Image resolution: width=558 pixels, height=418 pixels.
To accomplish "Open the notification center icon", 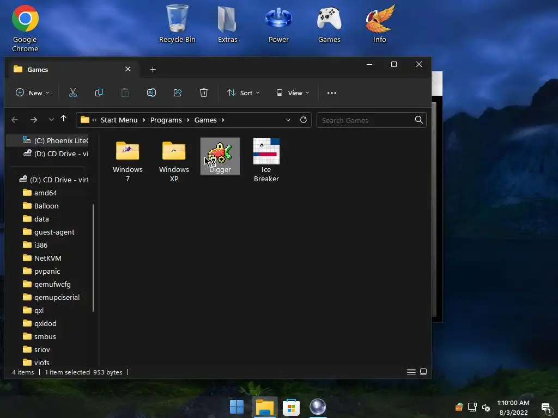I will pos(546,408).
